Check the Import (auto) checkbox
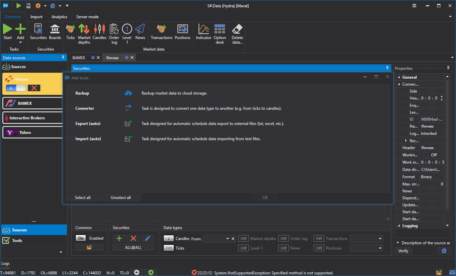456x276 pixels. coord(70,139)
